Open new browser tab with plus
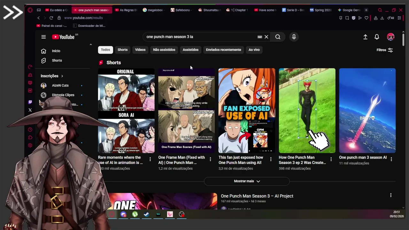This screenshot has height=230, width=409. tap(366, 10)
